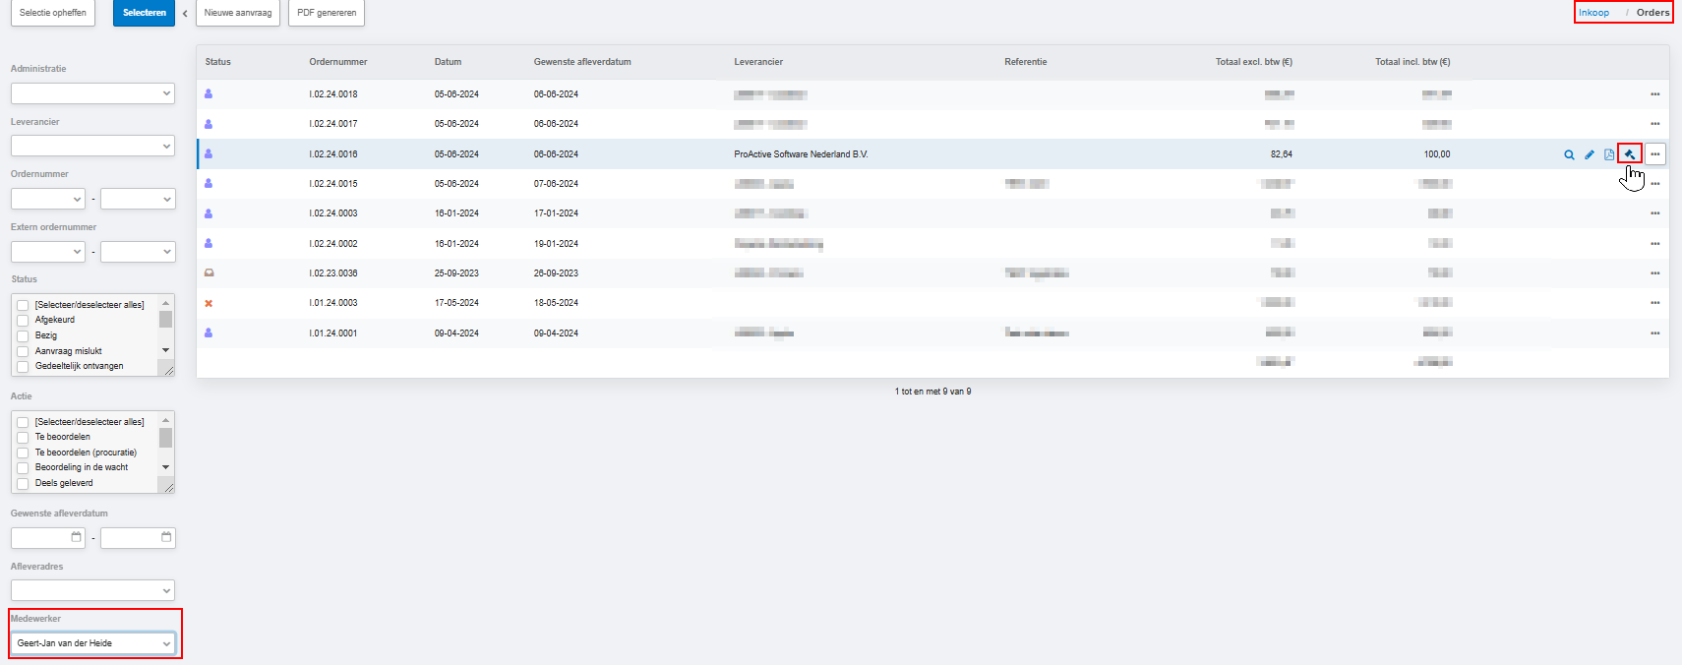The height and width of the screenshot is (665, 1682).
Task: Open the Medewerker dropdown
Action: coord(92,643)
